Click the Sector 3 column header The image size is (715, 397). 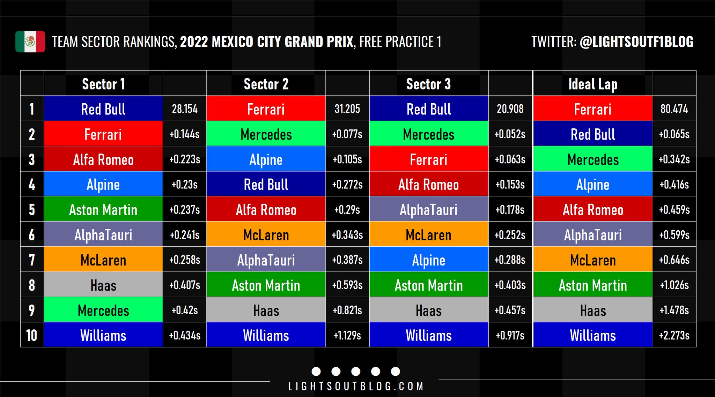tap(428, 84)
